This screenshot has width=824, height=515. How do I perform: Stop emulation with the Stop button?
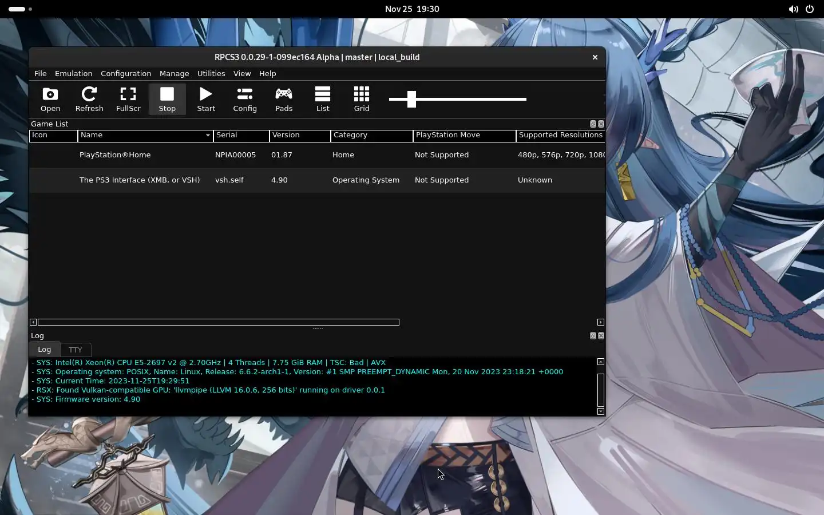click(x=167, y=99)
